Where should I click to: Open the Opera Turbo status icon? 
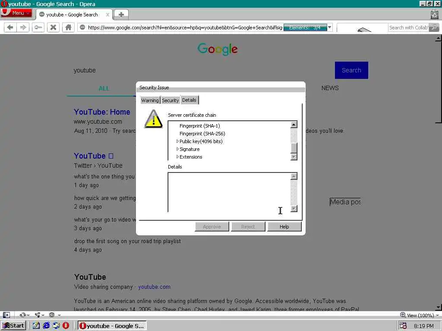pyautogui.click(x=52, y=315)
